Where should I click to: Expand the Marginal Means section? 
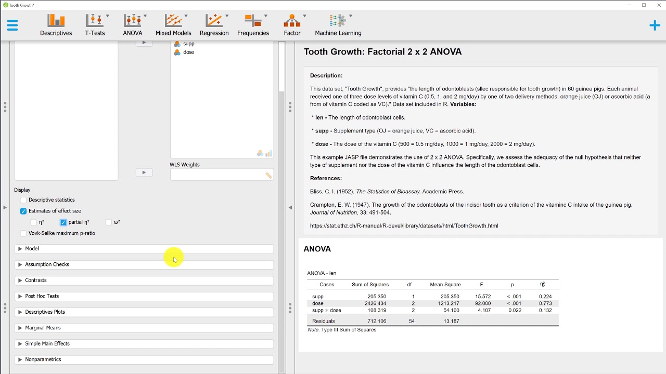point(144,328)
